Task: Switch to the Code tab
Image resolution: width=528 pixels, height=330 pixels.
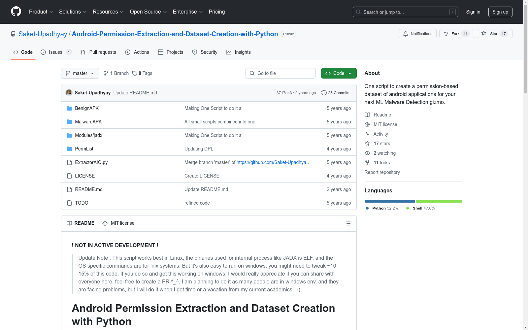Action: click(23, 52)
